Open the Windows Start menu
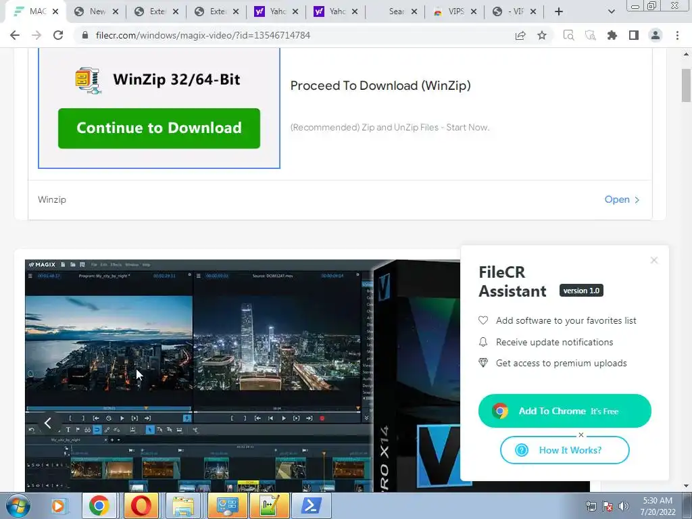The image size is (692, 519). coord(18,505)
